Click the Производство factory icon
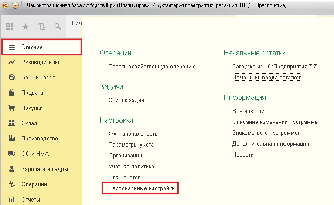 12,138
